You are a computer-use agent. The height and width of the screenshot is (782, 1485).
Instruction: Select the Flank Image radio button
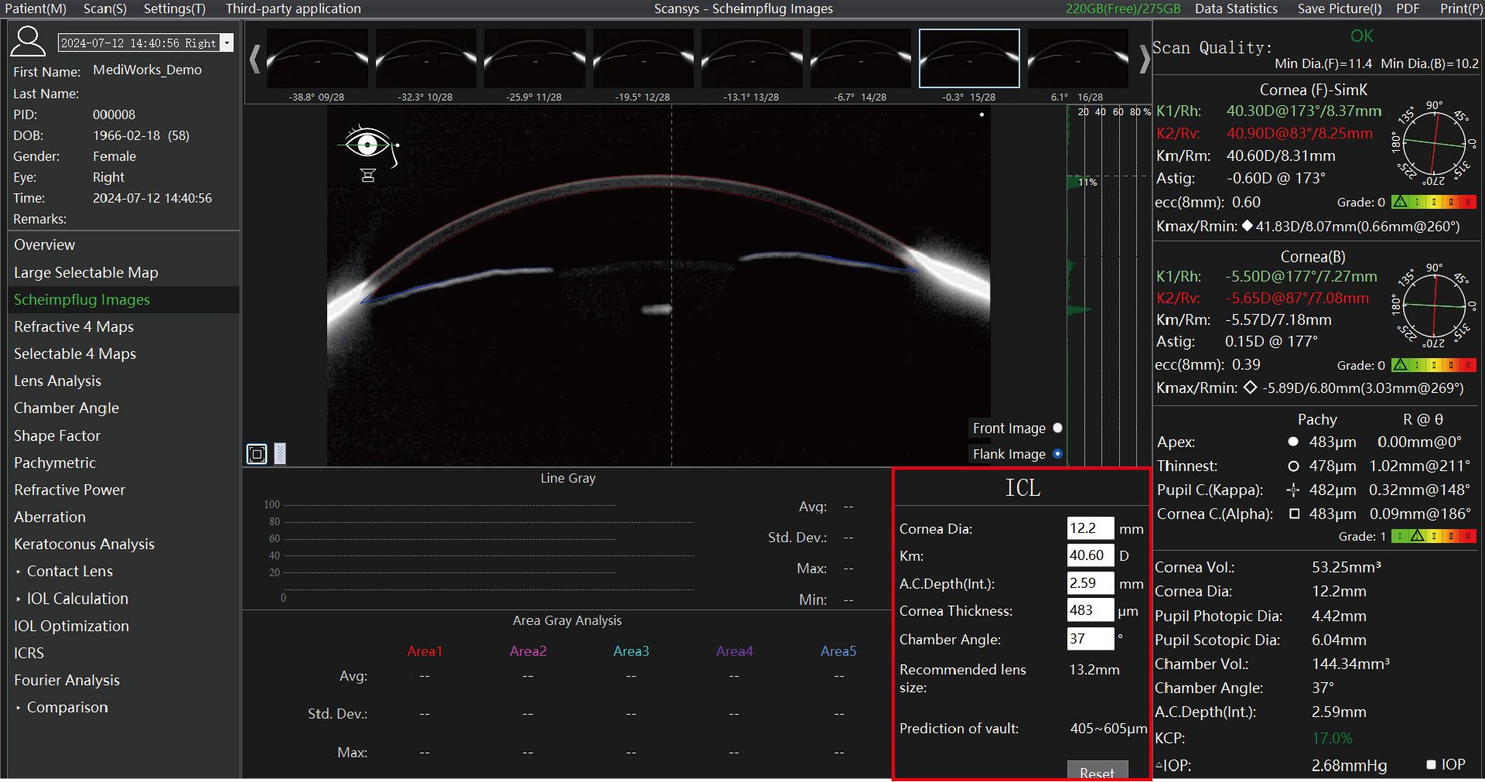1057,453
